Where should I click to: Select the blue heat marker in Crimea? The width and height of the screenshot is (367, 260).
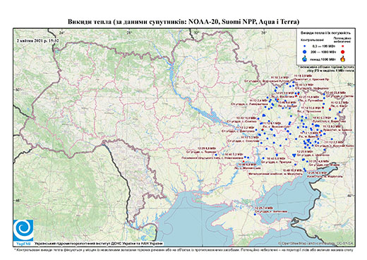pos(255,214)
